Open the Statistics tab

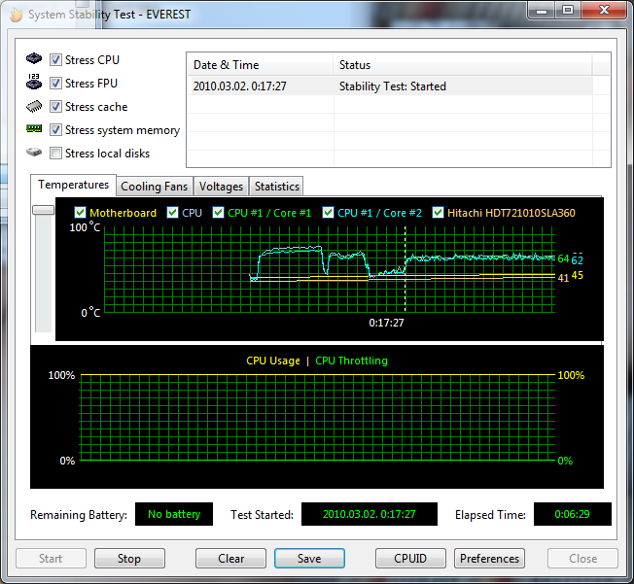[x=276, y=187]
